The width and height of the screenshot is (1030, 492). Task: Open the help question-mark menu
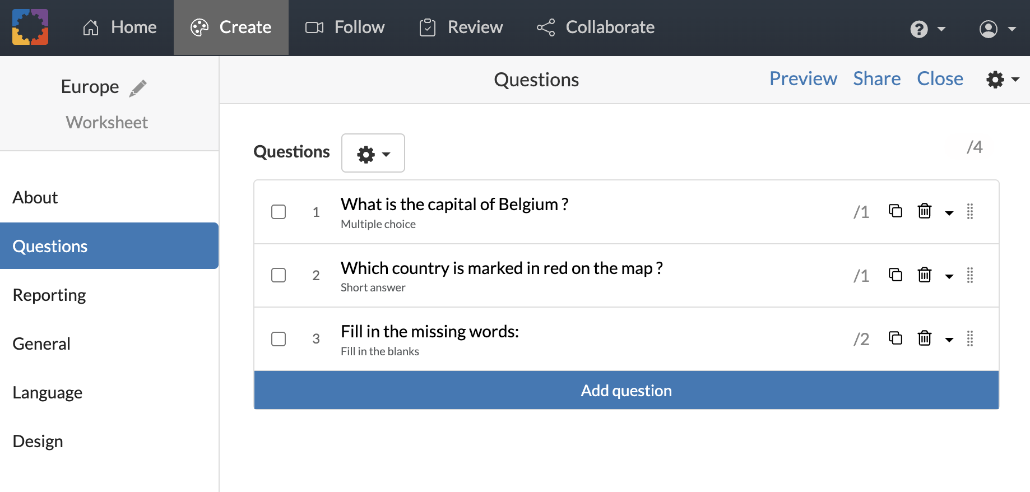pyautogui.click(x=919, y=29)
